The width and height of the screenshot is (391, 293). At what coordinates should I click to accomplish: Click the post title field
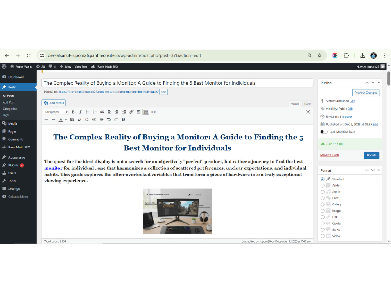pos(177,83)
